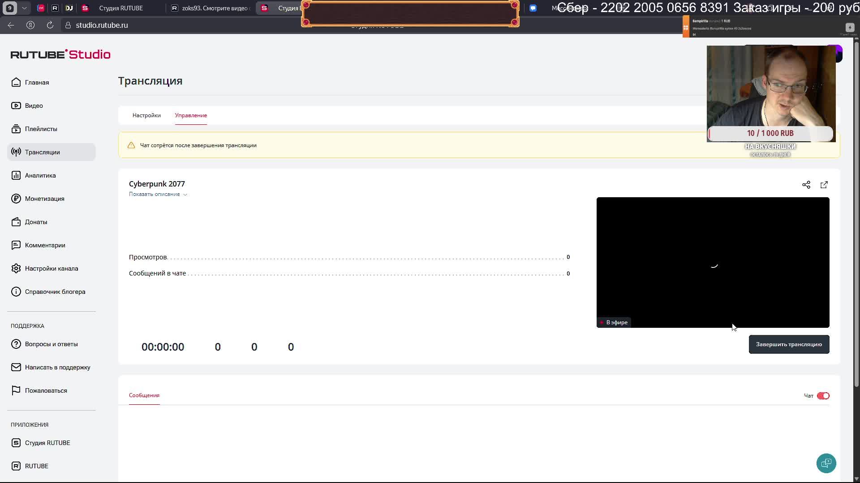The image size is (860, 483).
Task: Click the support chat bubble icon
Action: coord(826,463)
